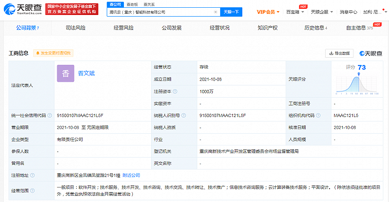
Task: Click the help icon beside 纳税人识别号
Action: click(x=183, y=115)
